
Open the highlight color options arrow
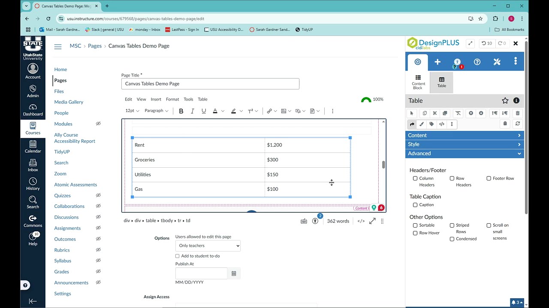pos(241,111)
